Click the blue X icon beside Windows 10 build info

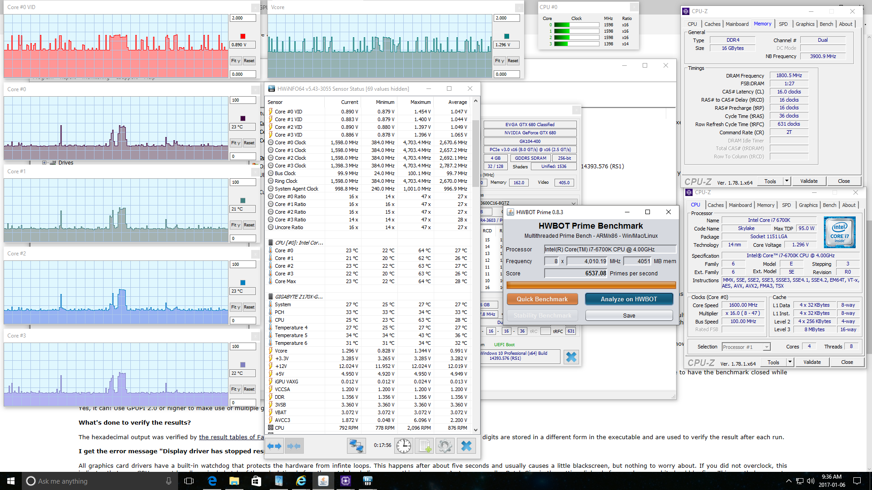point(571,357)
